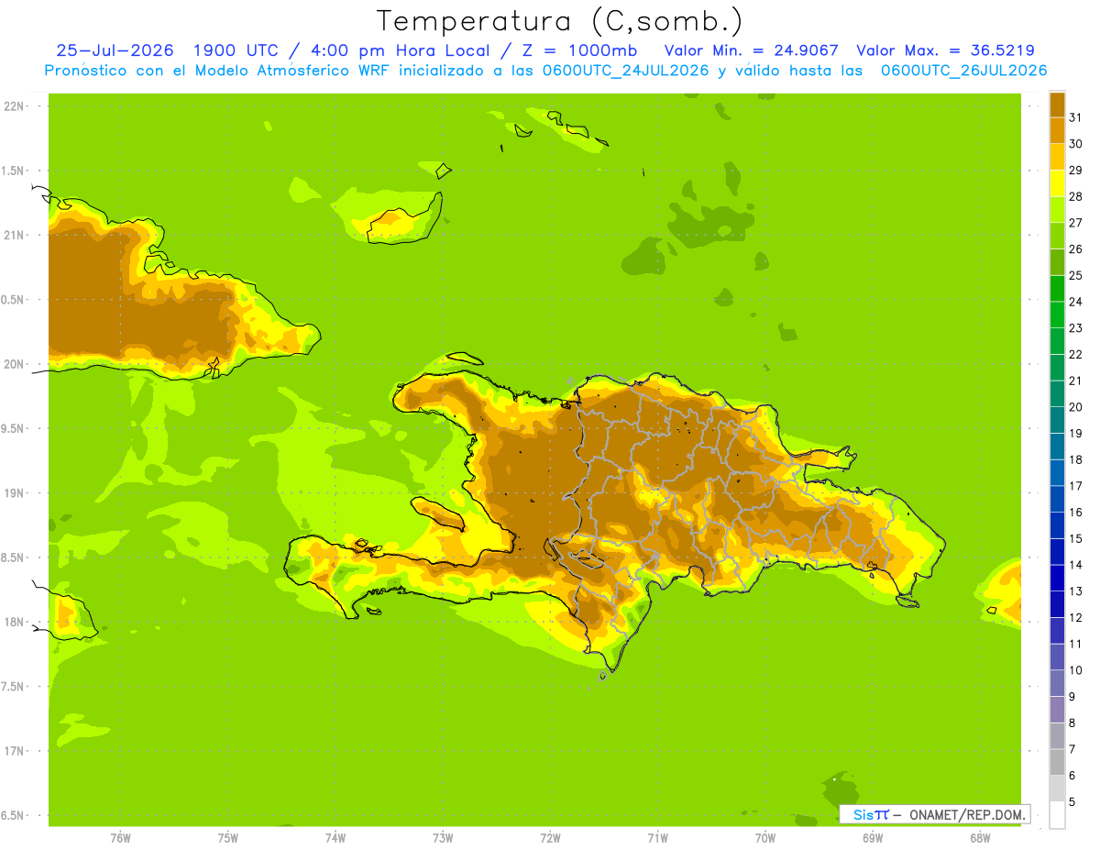Image resolution: width=1100 pixels, height=850 pixels.
Task: Click latitude axis label "22N"
Action: coord(14,105)
